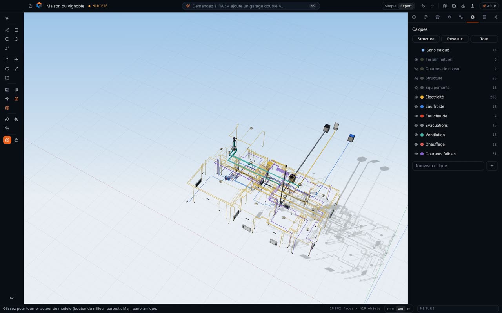Screen dimensions: 502x313
Task: Click the Eau froide blue color dot
Action: click(422, 106)
